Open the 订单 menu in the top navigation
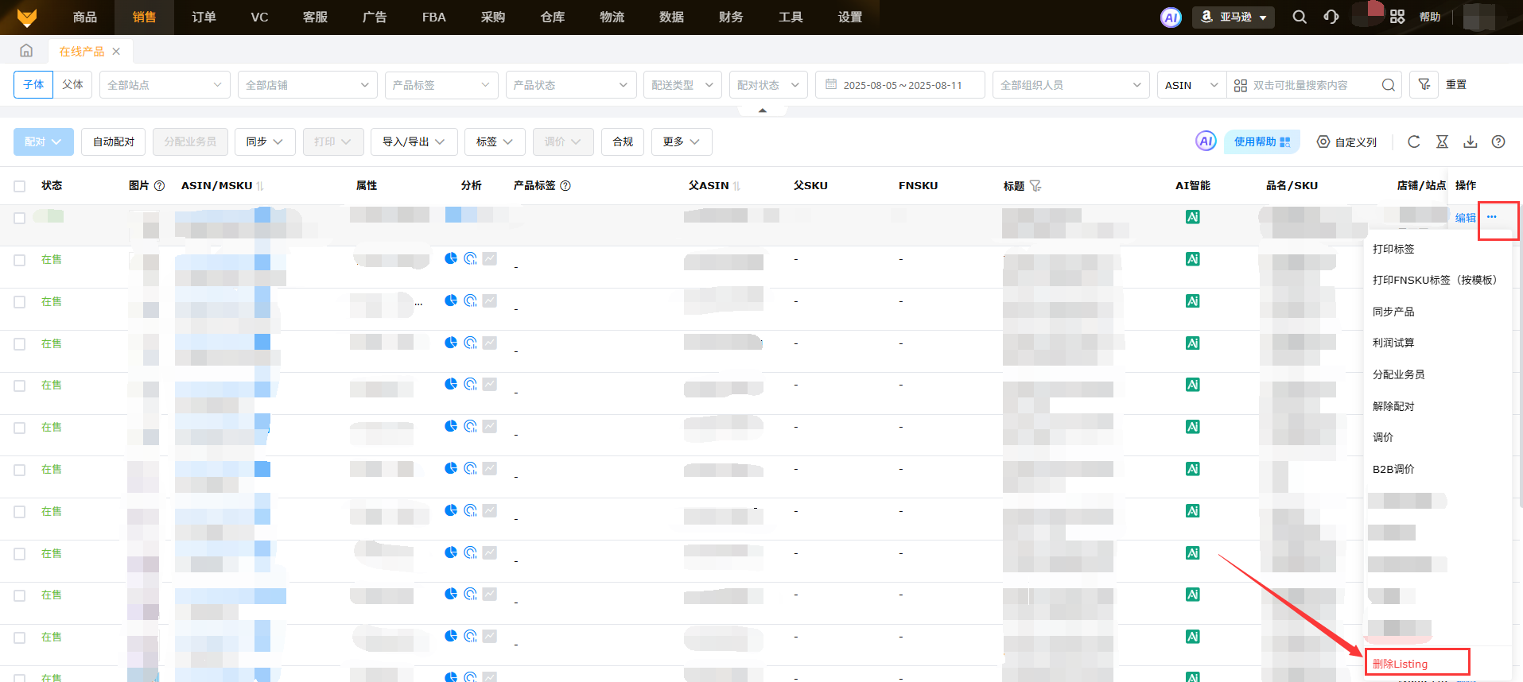1523x682 pixels. click(x=204, y=17)
